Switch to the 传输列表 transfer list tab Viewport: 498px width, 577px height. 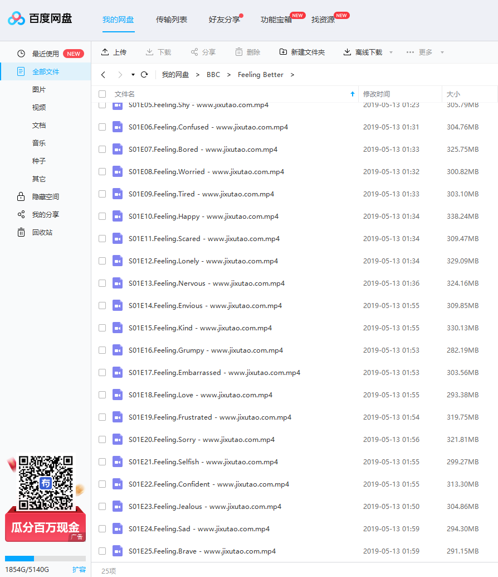point(172,20)
